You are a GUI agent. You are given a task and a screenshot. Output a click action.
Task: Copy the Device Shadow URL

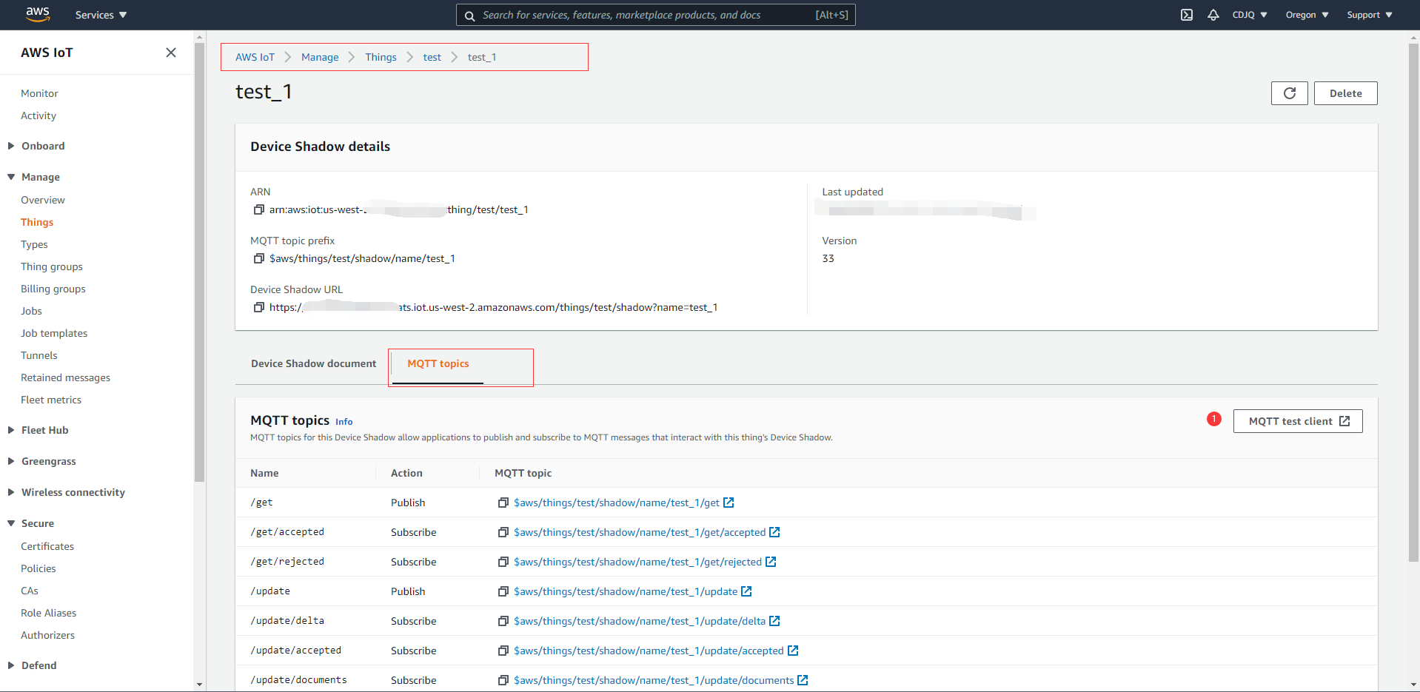(259, 307)
